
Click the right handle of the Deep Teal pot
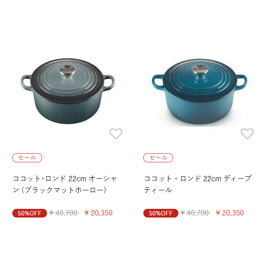pos(241,81)
